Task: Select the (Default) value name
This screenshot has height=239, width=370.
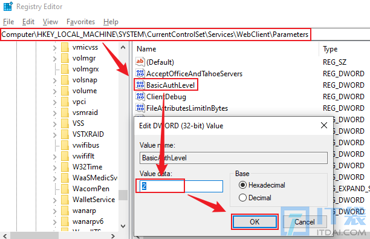Action: tap(160, 62)
